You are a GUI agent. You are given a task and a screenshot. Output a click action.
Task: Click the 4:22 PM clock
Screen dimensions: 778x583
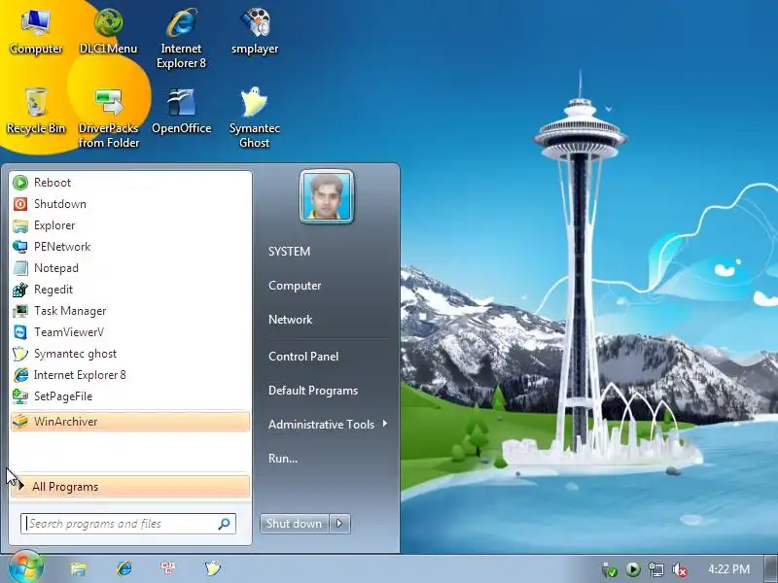click(728, 568)
